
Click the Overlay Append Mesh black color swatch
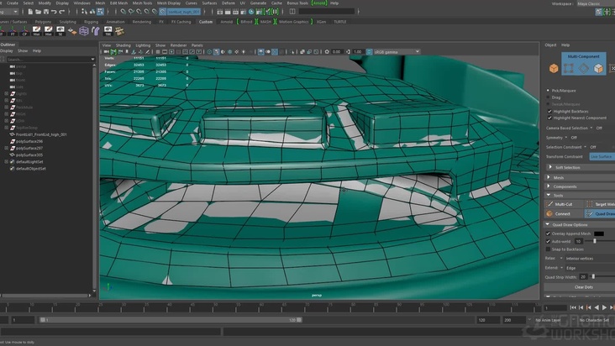tap(598, 233)
